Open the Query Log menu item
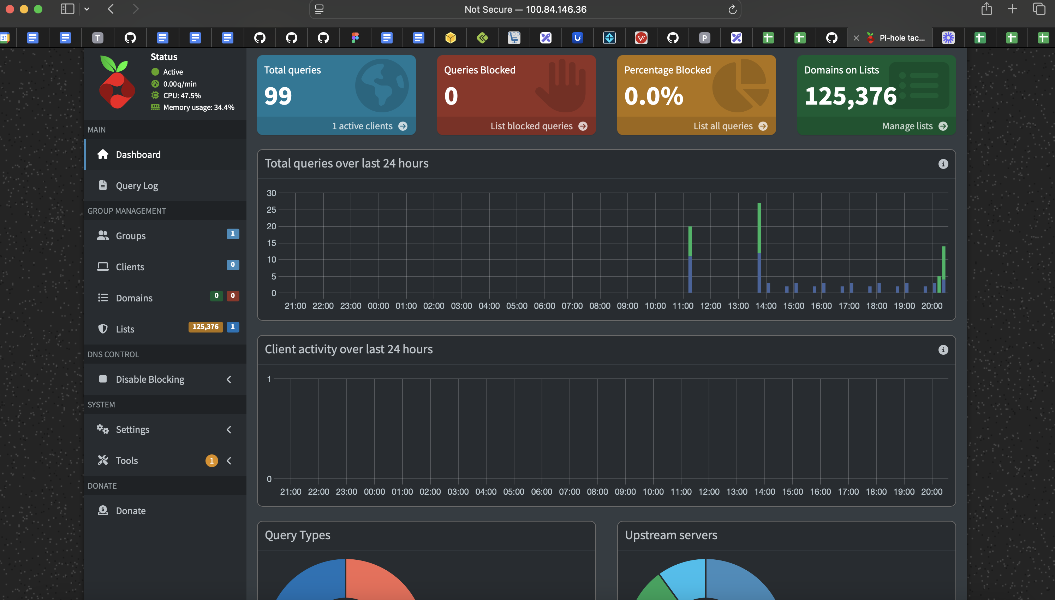This screenshot has height=600, width=1055. click(166, 186)
